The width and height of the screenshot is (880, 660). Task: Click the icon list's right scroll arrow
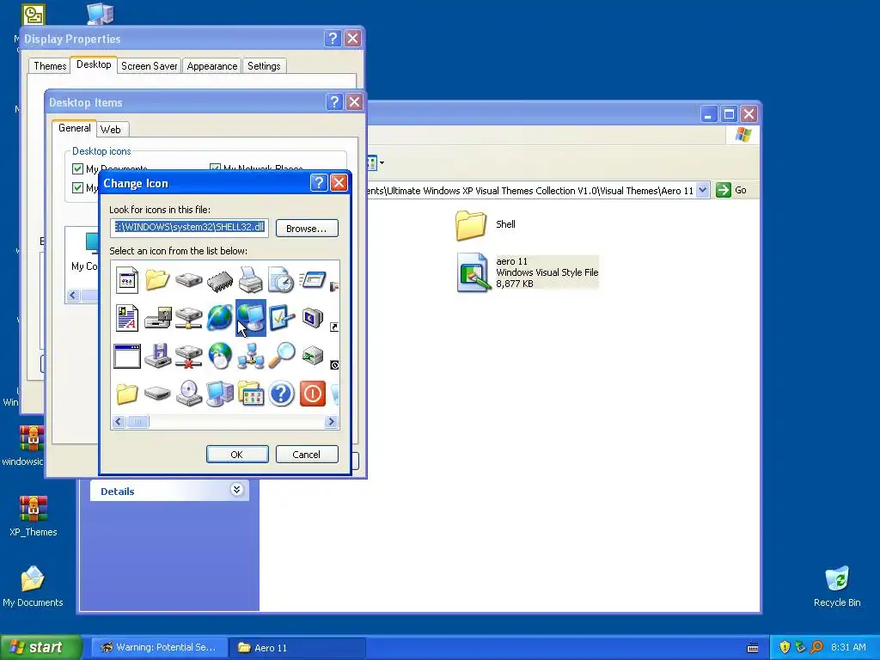(331, 421)
